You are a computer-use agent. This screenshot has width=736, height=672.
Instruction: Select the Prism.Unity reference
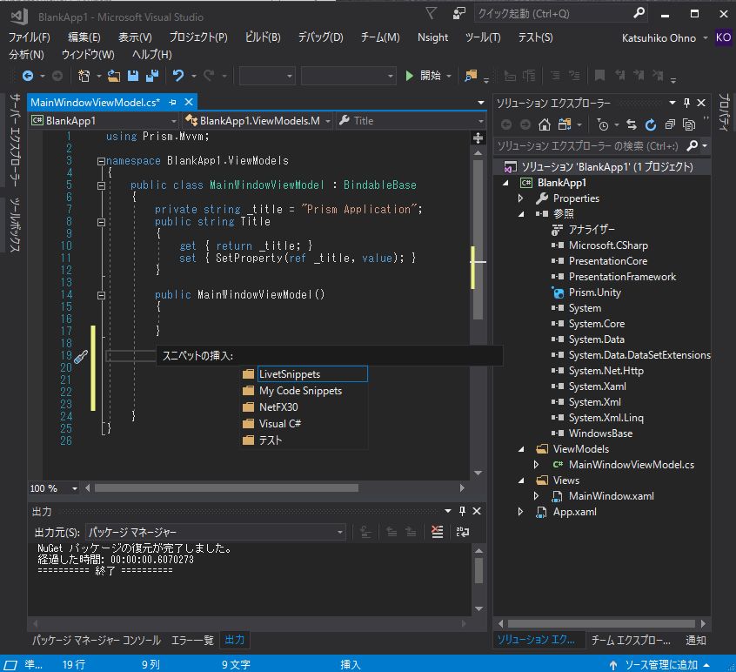pyautogui.click(x=594, y=292)
